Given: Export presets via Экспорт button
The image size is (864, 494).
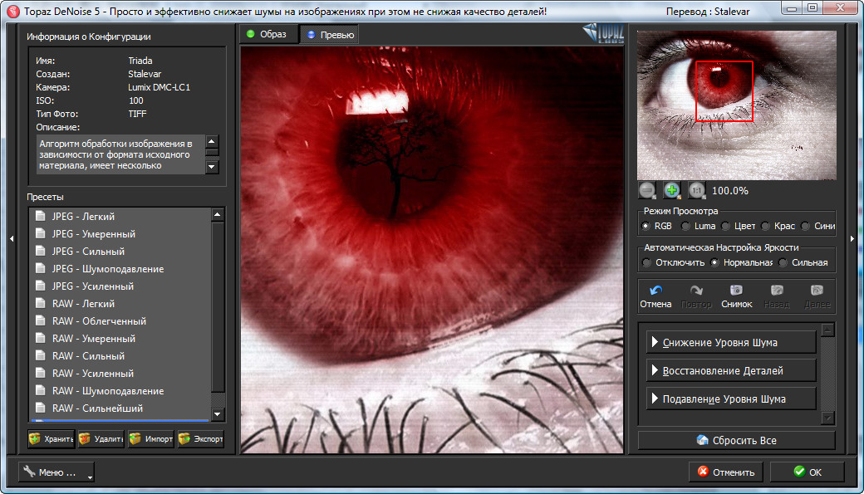Looking at the screenshot, I should [x=200, y=439].
